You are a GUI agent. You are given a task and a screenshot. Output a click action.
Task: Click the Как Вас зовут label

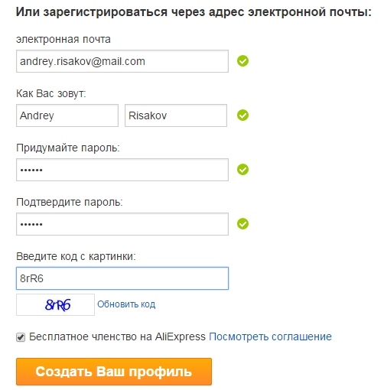click(x=51, y=93)
